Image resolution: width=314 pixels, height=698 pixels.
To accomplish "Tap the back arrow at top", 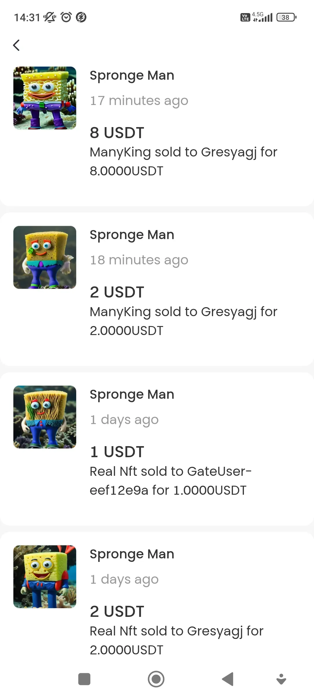I will [x=17, y=45].
